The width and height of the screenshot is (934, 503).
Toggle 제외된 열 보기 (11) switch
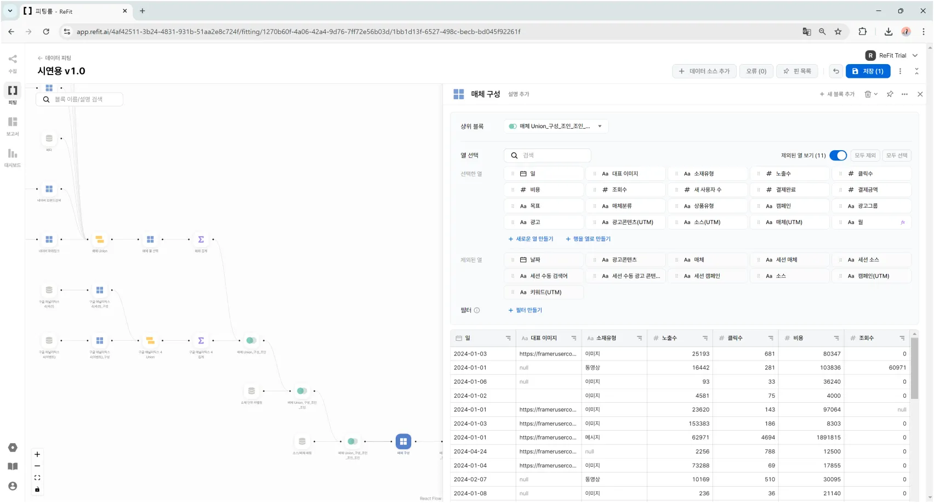coord(838,156)
